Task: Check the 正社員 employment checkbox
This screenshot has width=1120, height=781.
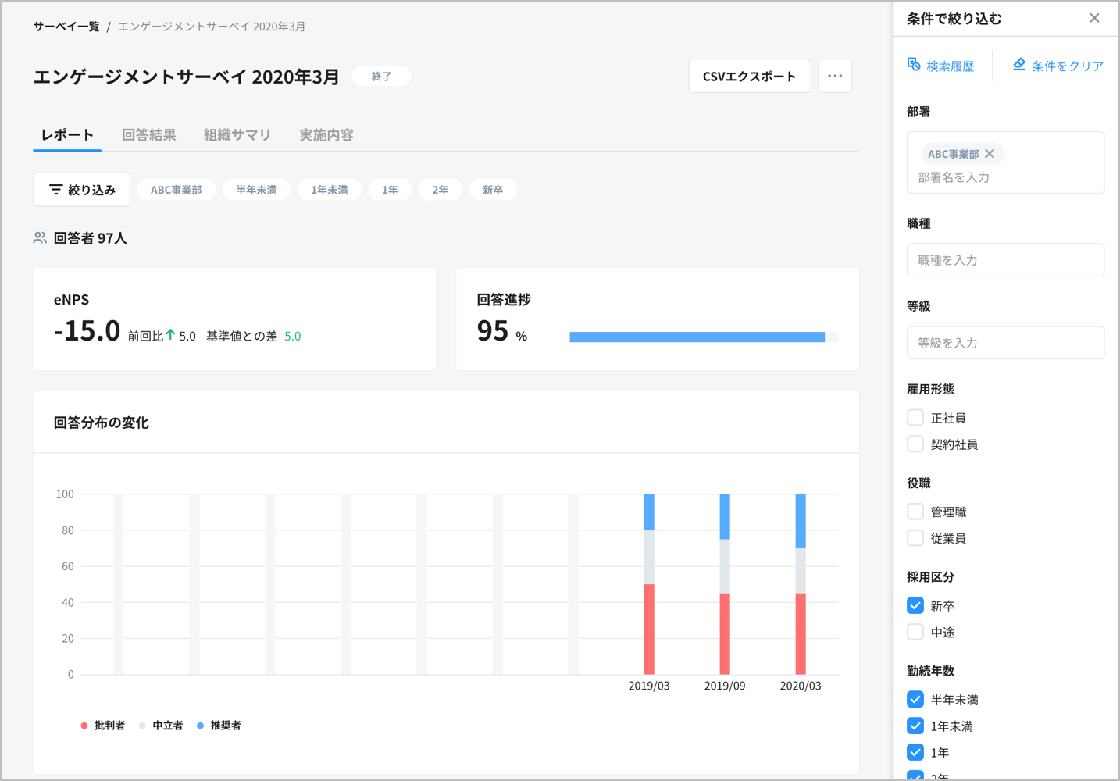Action: (915, 417)
